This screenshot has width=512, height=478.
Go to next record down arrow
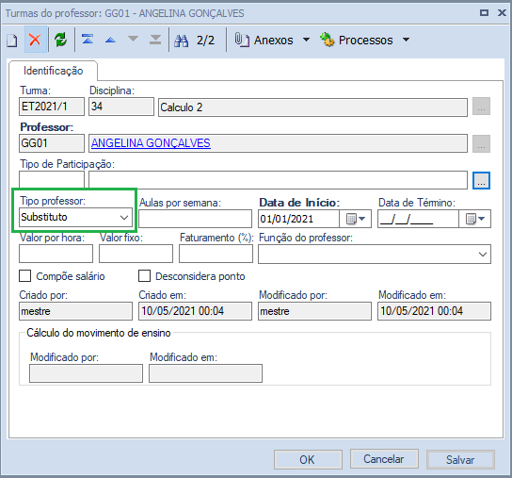pos(133,40)
